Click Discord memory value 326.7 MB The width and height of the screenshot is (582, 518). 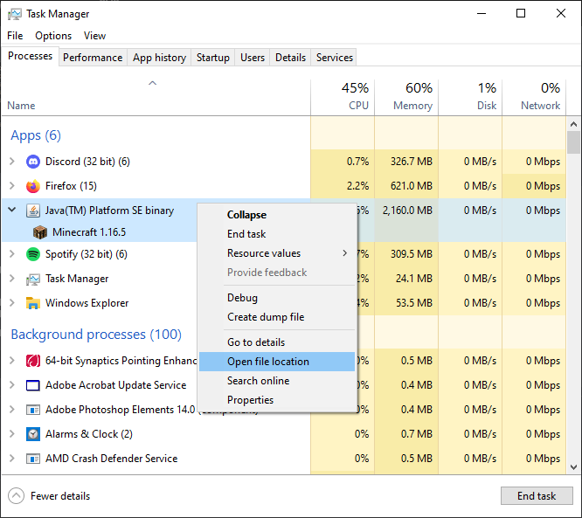(x=412, y=162)
